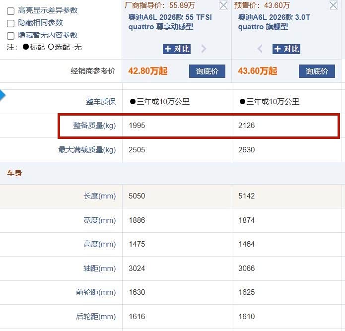Toggle the 隐藏暂无内容参数 checkbox
The image size is (345, 331).
click(x=10, y=36)
